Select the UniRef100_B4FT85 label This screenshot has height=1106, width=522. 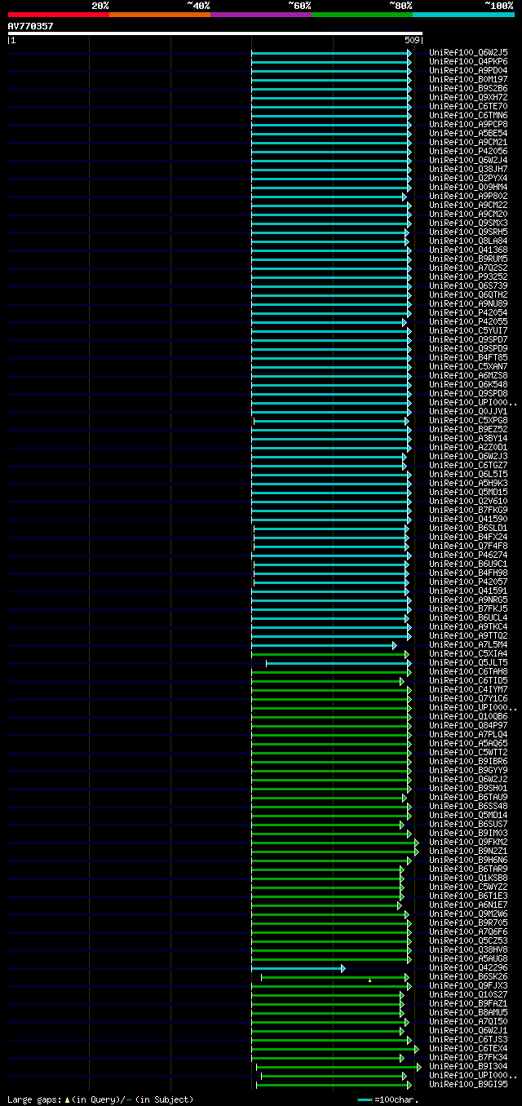pos(468,358)
